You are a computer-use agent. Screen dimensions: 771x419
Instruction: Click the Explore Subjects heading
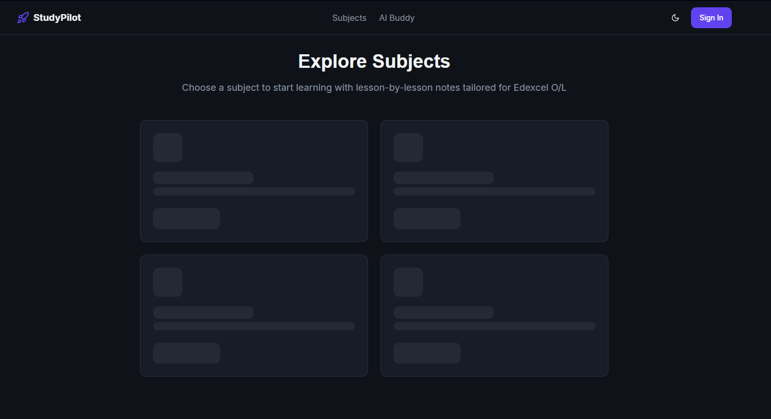374,62
